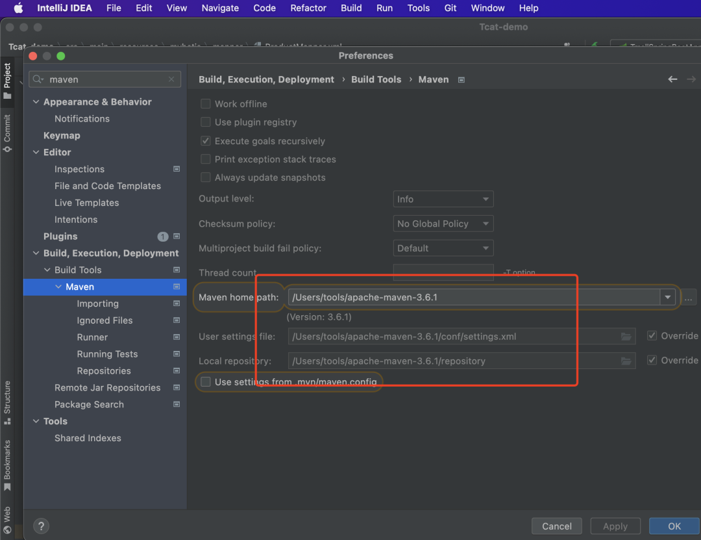Screen dimensions: 701x540
Task: Open the Navigate menu in menu bar
Action: 220,8
